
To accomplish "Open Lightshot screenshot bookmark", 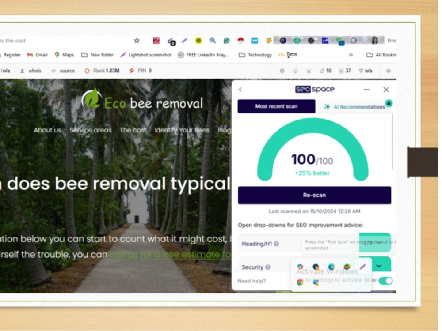I will (x=146, y=55).
